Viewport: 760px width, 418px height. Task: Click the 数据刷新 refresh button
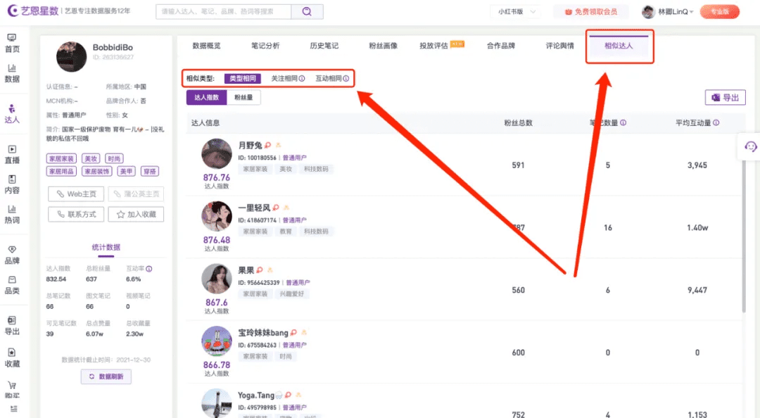point(106,376)
